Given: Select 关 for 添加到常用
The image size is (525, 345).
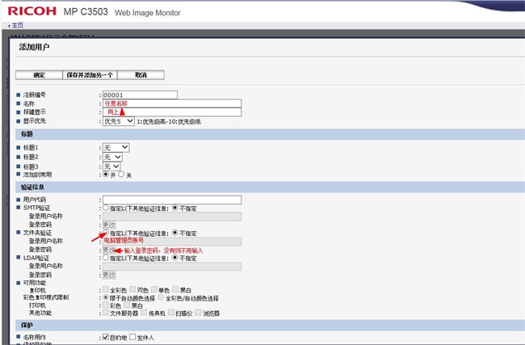Looking at the screenshot, I should pyautogui.click(x=121, y=175).
